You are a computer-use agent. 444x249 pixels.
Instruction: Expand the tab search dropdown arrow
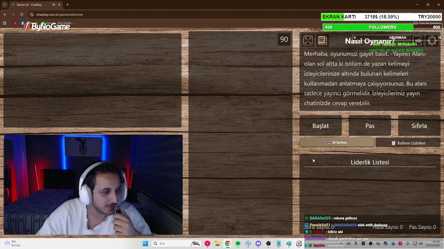[5, 4]
